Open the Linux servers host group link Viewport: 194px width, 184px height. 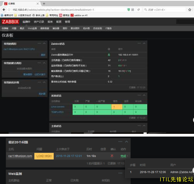58,107
